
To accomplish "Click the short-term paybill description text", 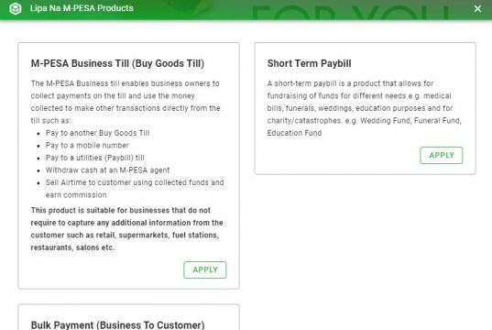I will [364, 108].
